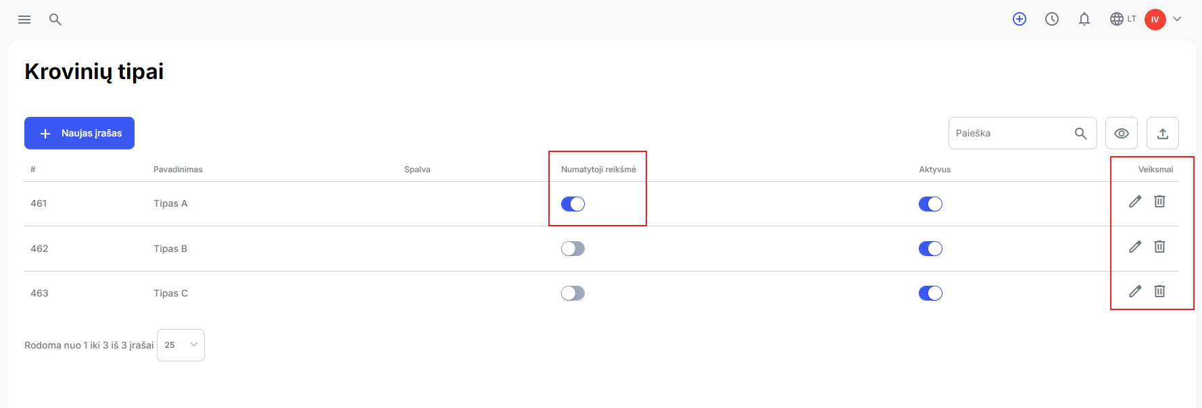
Task: Turn off default value toggle for Tipas A
Action: pos(573,204)
